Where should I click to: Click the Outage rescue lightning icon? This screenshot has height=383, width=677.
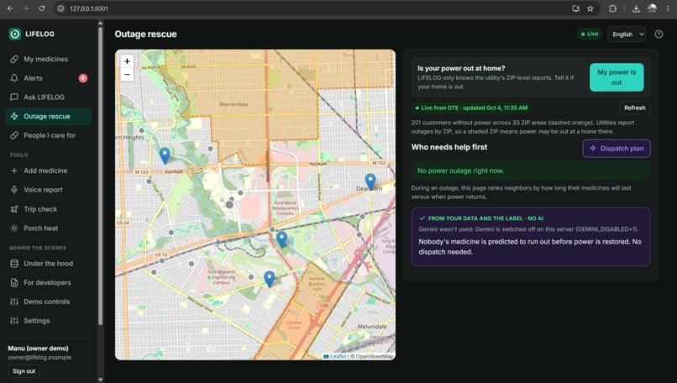pyautogui.click(x=14, y=116)
